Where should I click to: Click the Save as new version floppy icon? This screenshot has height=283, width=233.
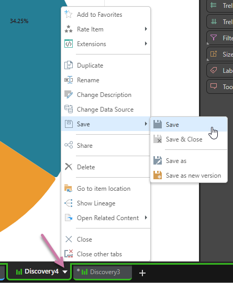pyautogui.click(x=158, y=175)
